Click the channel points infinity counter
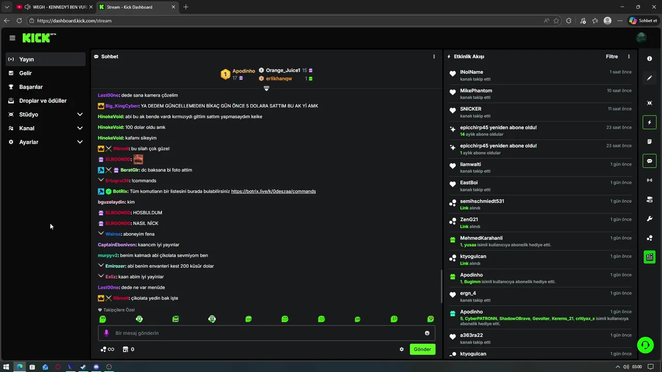This screenshot has height=372, width=662. pos(107,349)
